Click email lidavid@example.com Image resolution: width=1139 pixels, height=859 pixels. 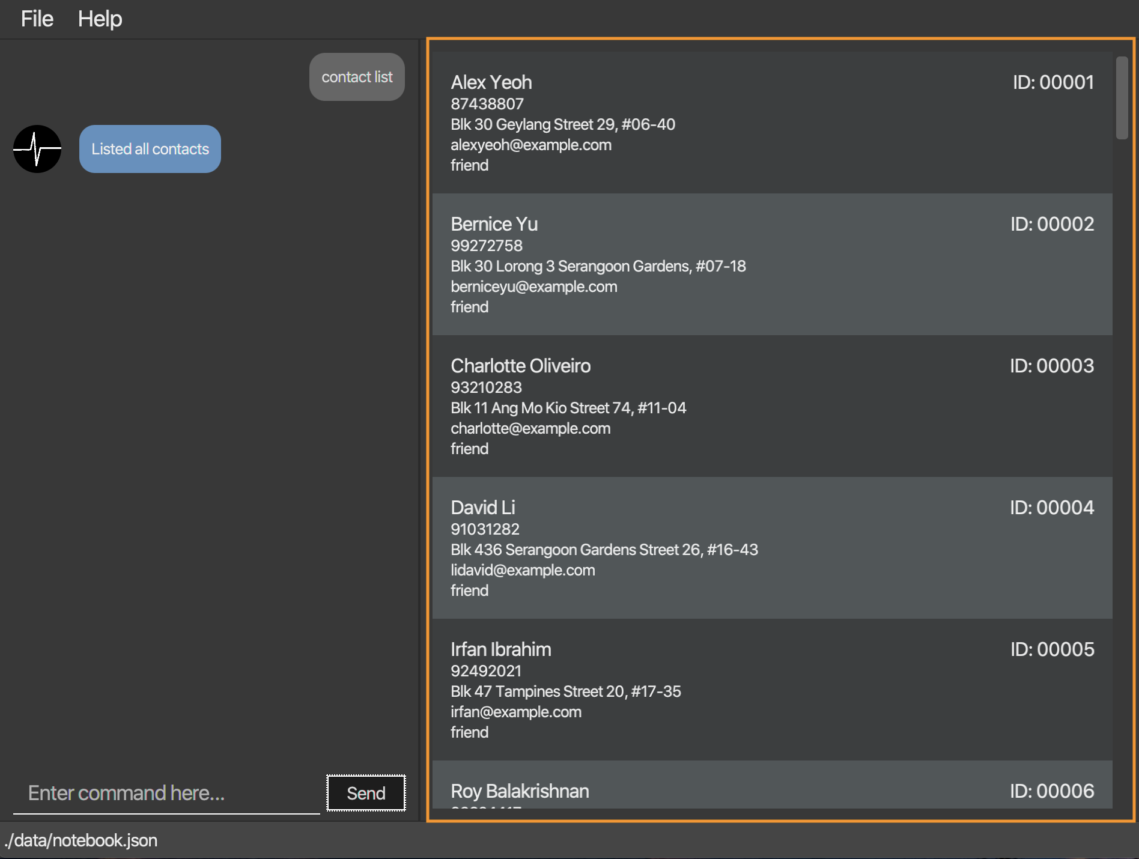(523, 570)
